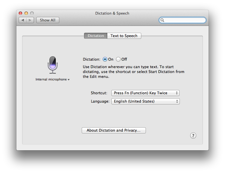The image size is (225, 173).
Task: Focus the preferences search field
Action: tap(182, 20)
